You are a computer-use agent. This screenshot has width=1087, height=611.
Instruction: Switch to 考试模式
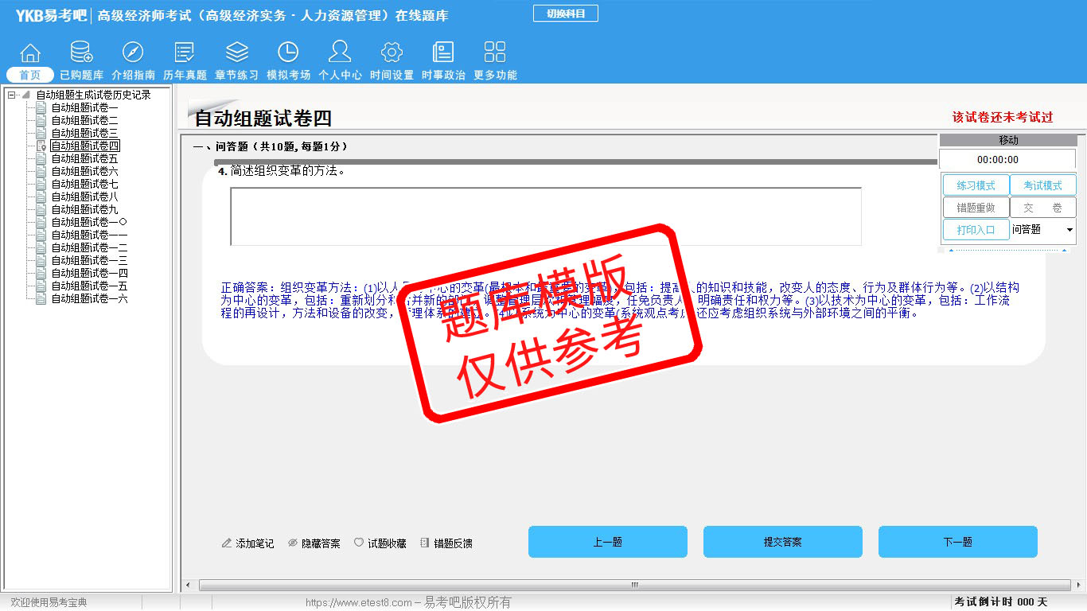click(x=1042, y=185)
